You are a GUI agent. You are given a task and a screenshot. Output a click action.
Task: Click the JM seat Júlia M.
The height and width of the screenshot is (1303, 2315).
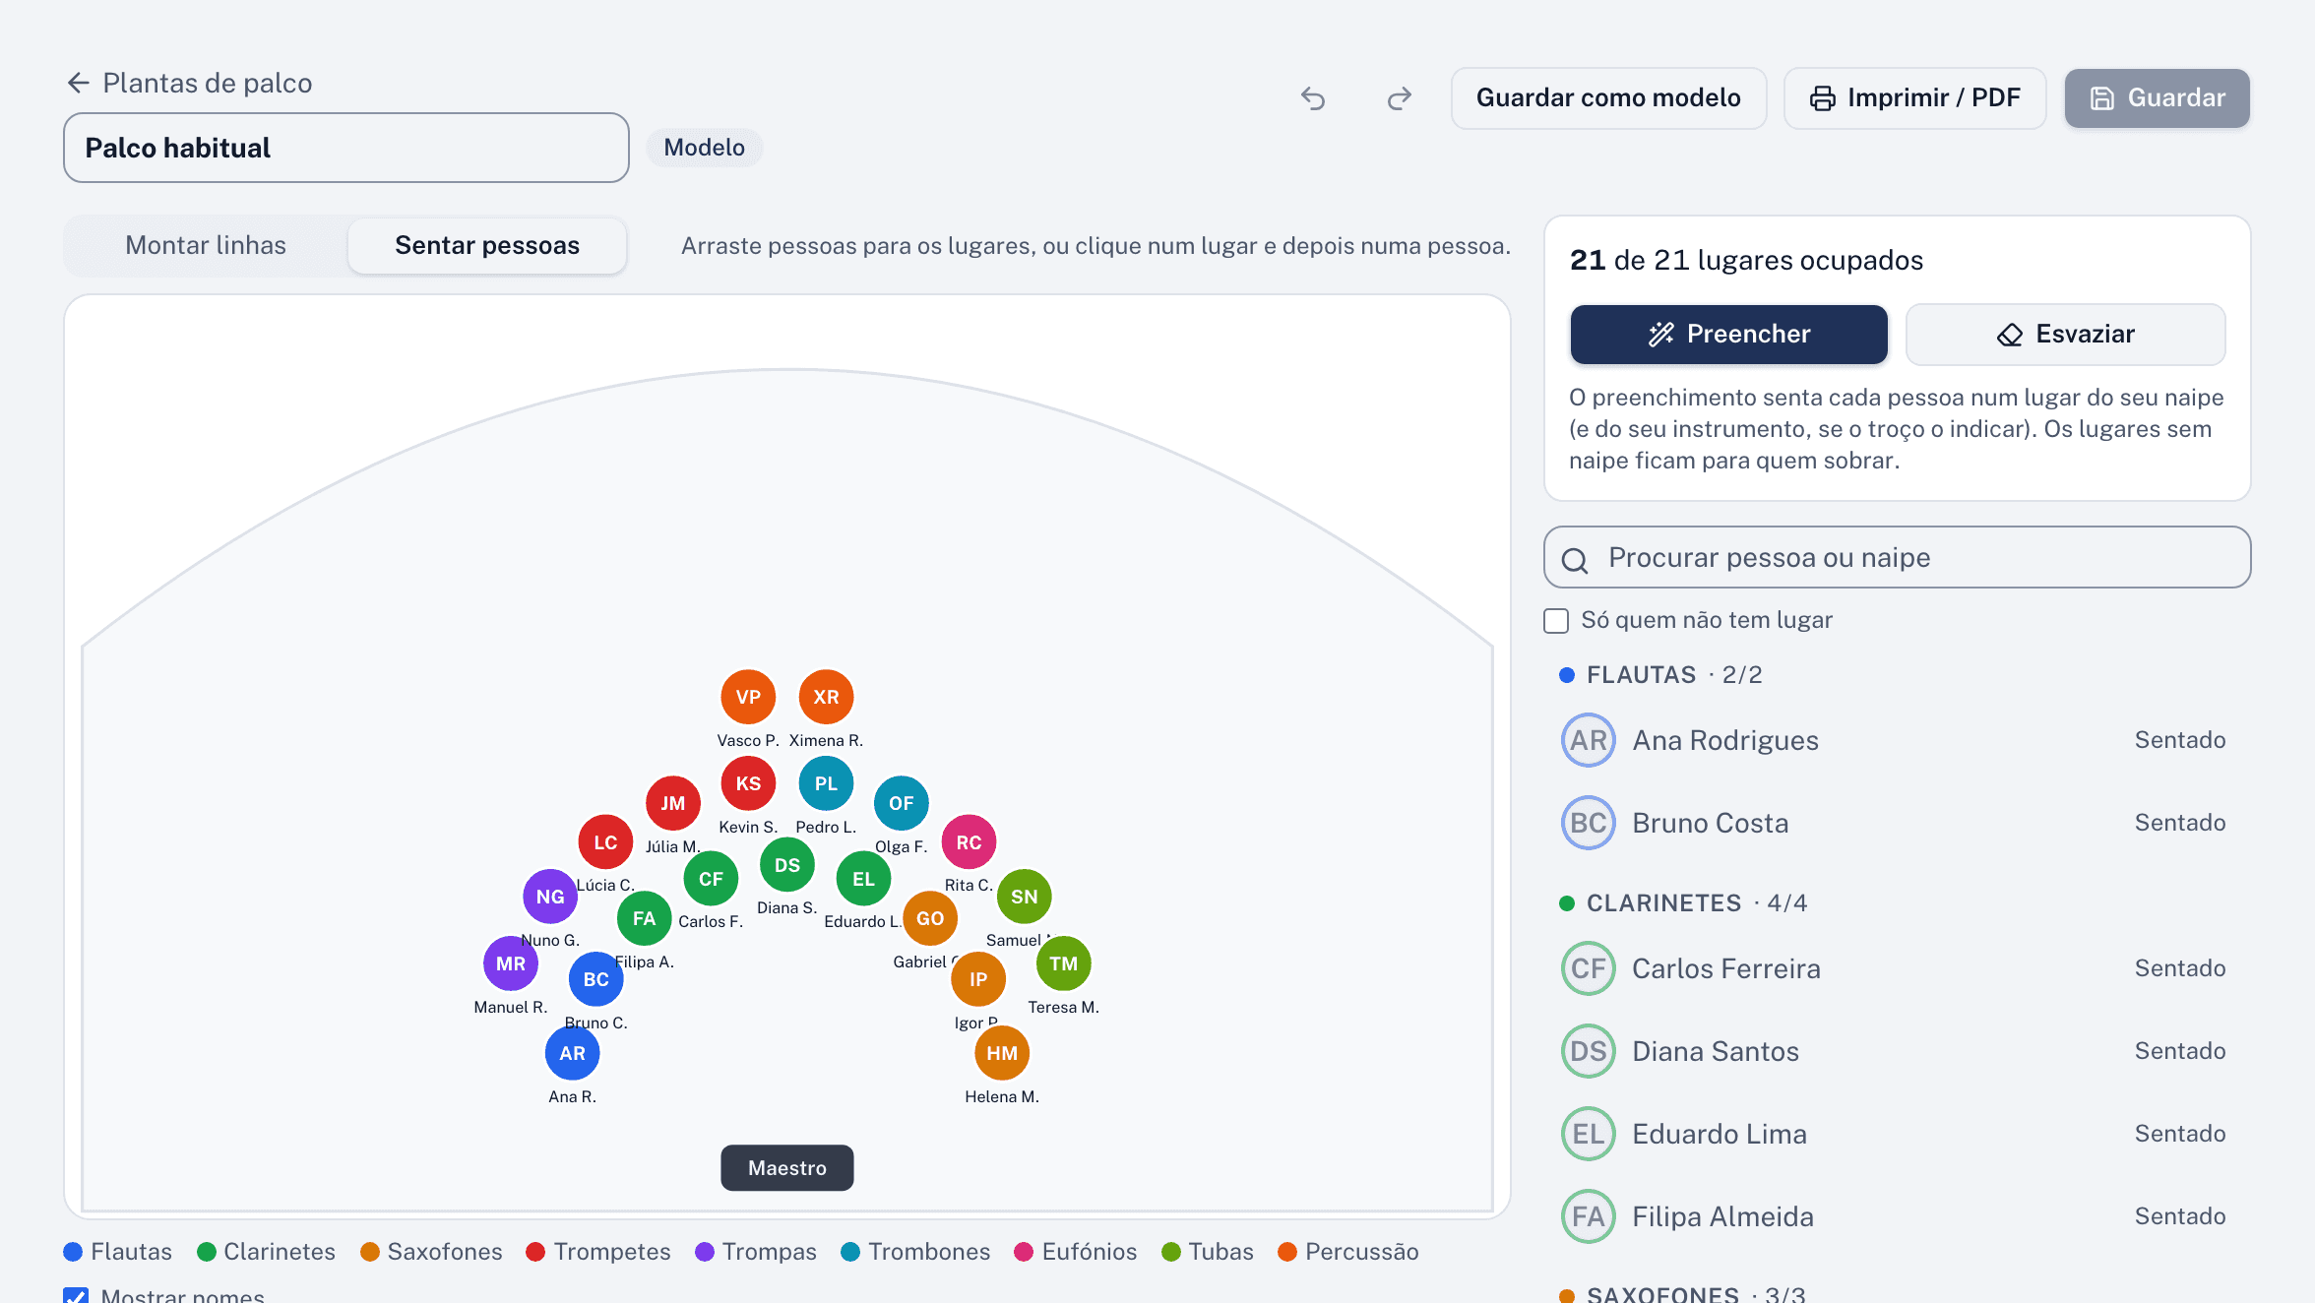pos(673,803)
